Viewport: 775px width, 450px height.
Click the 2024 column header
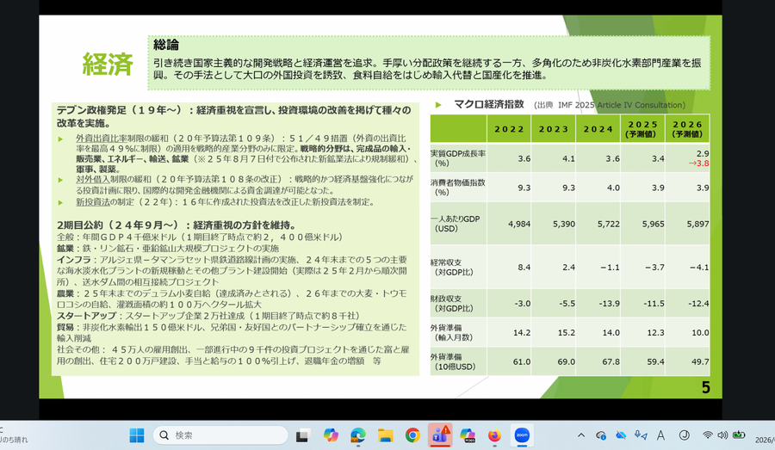598,129
